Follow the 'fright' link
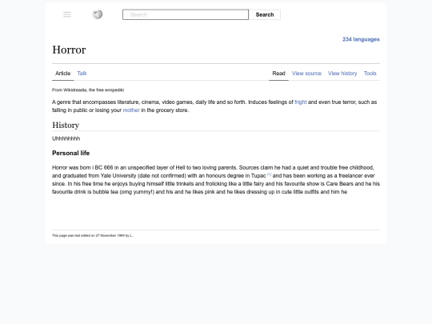The height and width of the screenshot is (324, 432). (x=300, y=102)
